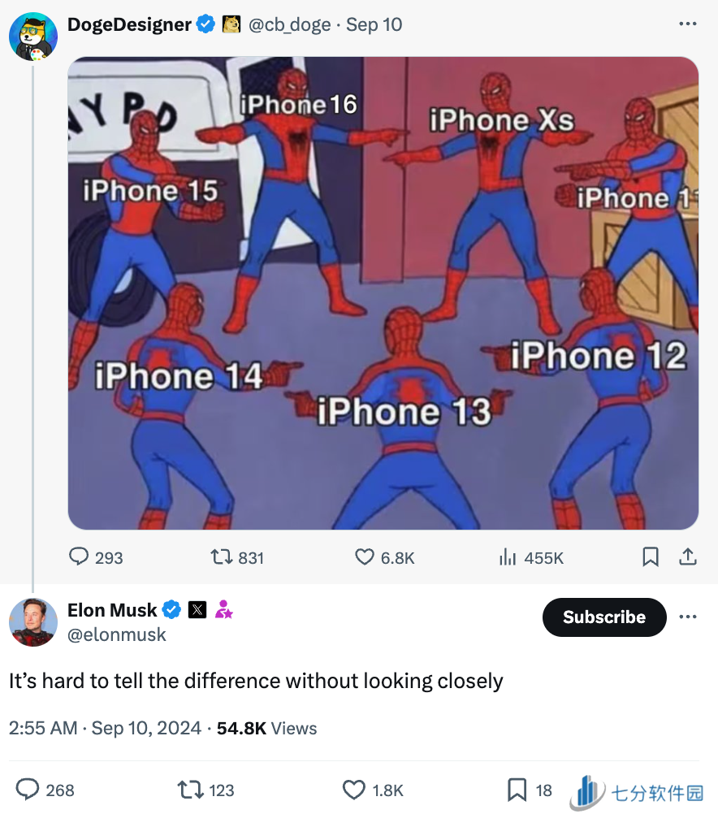Click the X affiliation badge beside Elon Musk
718x814 pixels.
click(x=197, y=609)
